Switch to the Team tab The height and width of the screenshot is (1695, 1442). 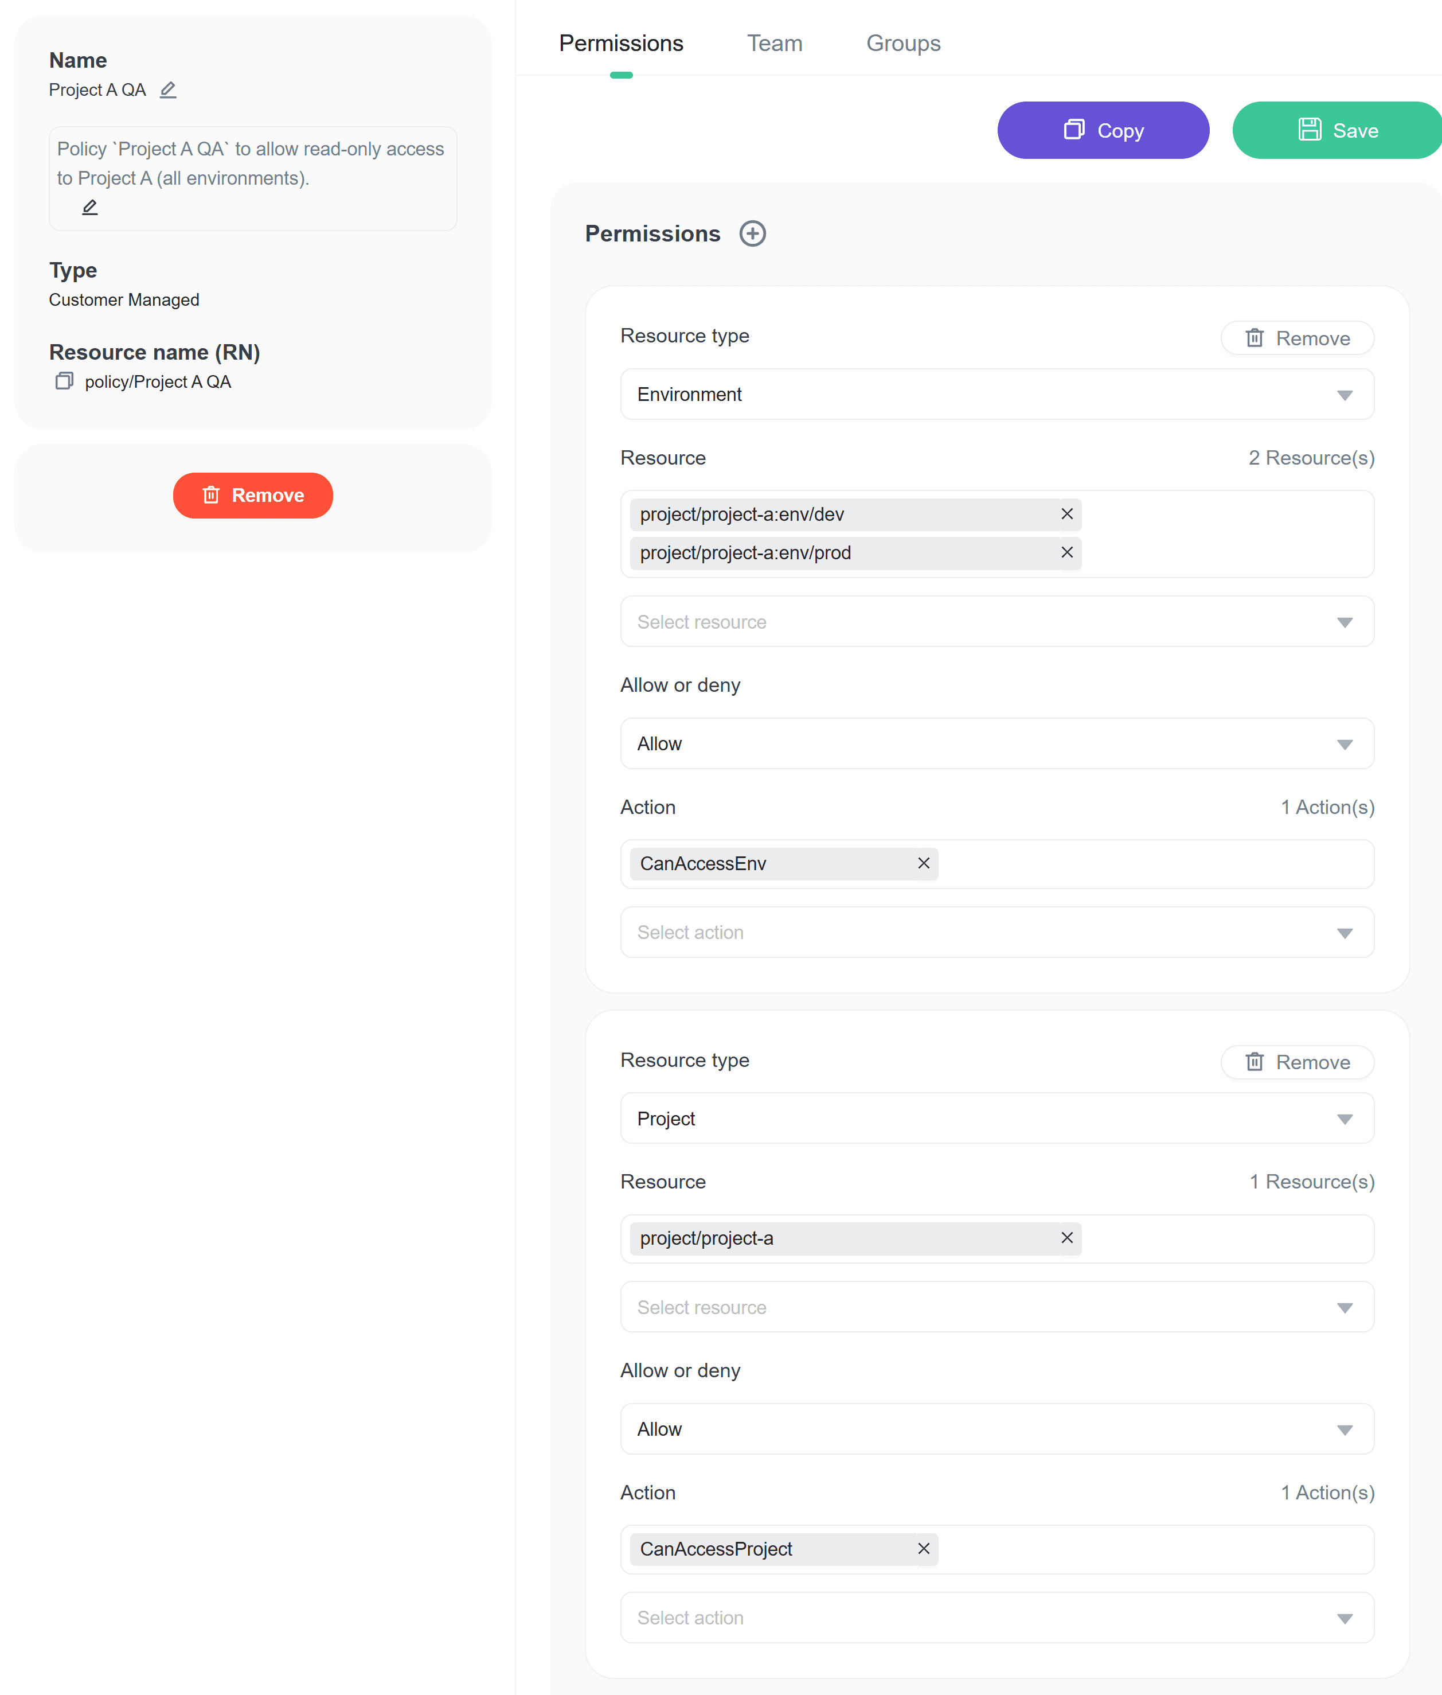click(x=774, y=44)
